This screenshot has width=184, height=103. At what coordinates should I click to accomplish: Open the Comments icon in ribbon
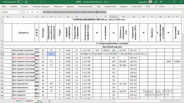point(180,7)
